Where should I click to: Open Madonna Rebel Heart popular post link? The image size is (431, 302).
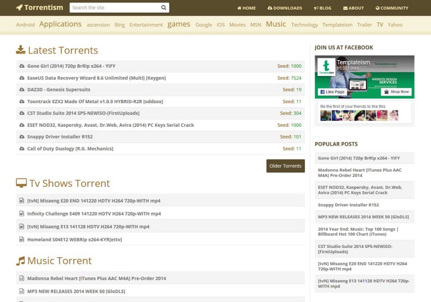(360, 173)
